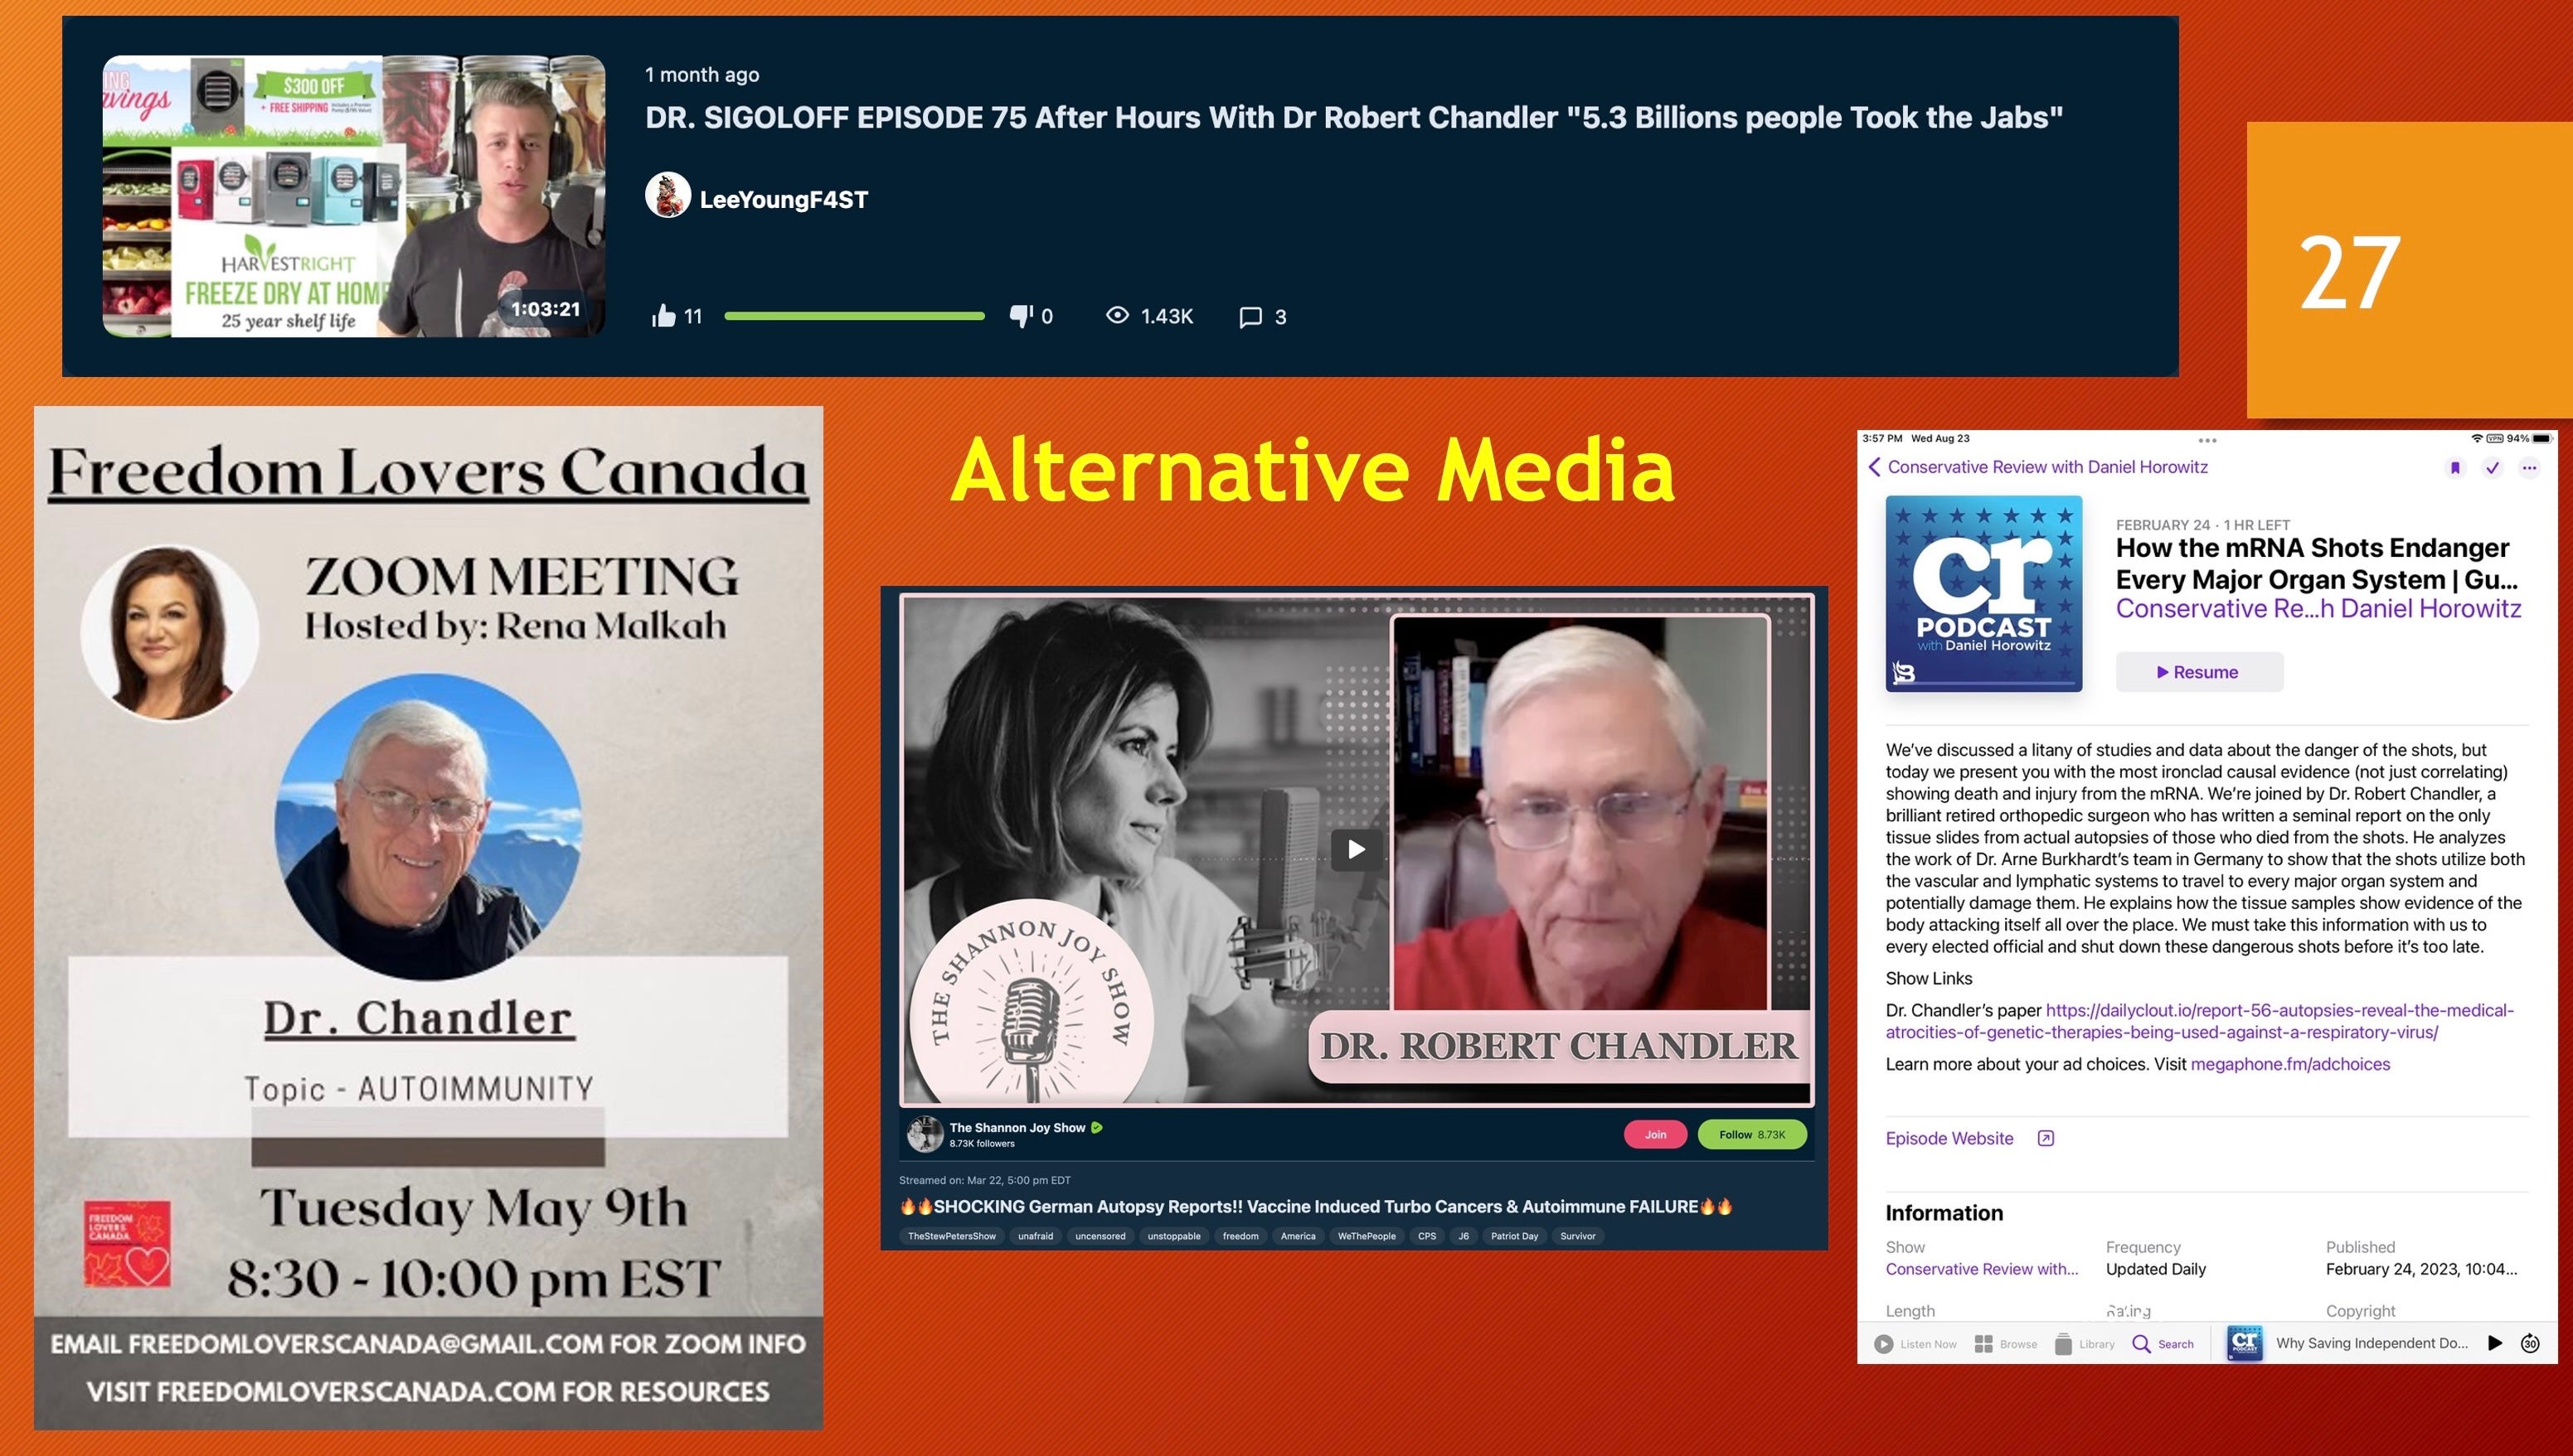Click the VPN status indicator
The width and height of the screenshot is (2573, 1456).
coord(2495,439)
